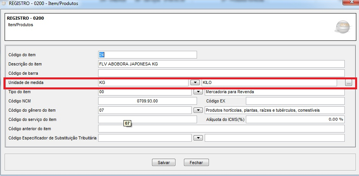Click the Código NCM field
This screenshot has width=359, height=176.
click(148, 101)
